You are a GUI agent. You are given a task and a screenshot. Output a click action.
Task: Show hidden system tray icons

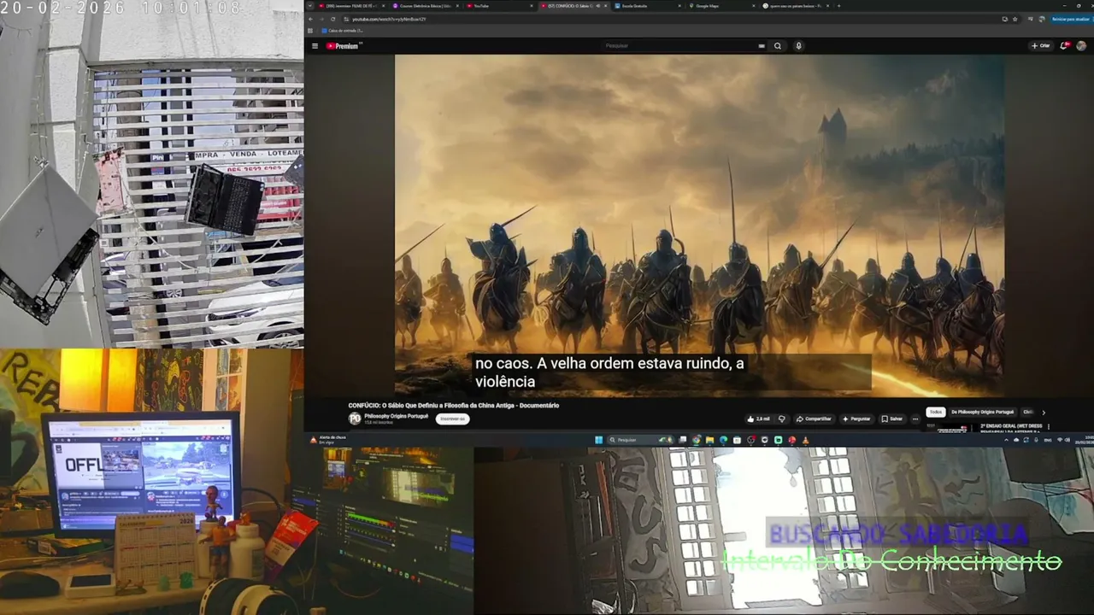1006,440
